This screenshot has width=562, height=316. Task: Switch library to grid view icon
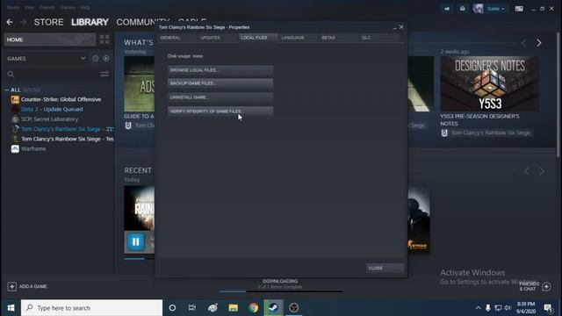[x=104, y=39]
